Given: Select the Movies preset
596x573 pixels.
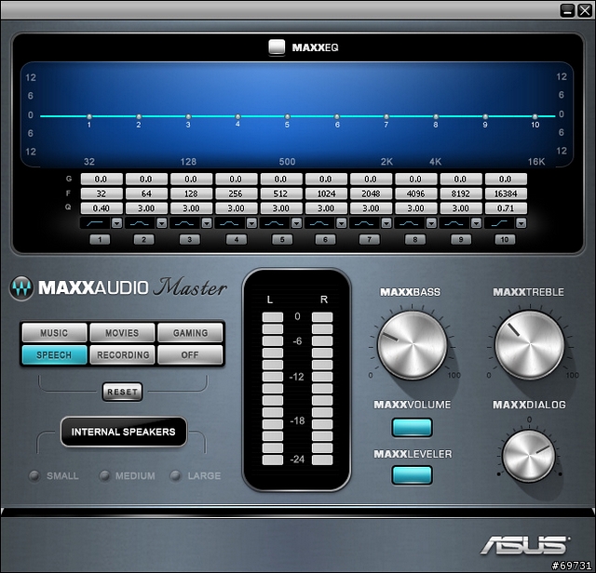Looking at the screenshot, I should point(122,333).
